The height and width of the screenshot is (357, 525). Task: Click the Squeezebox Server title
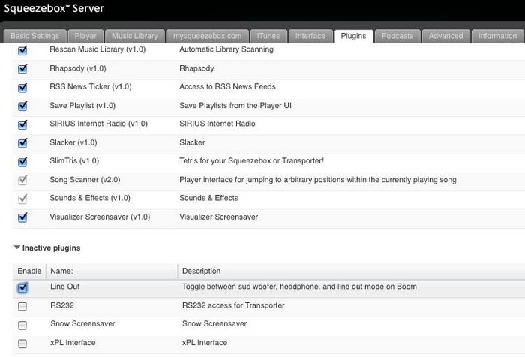click(x=54, y=8)
